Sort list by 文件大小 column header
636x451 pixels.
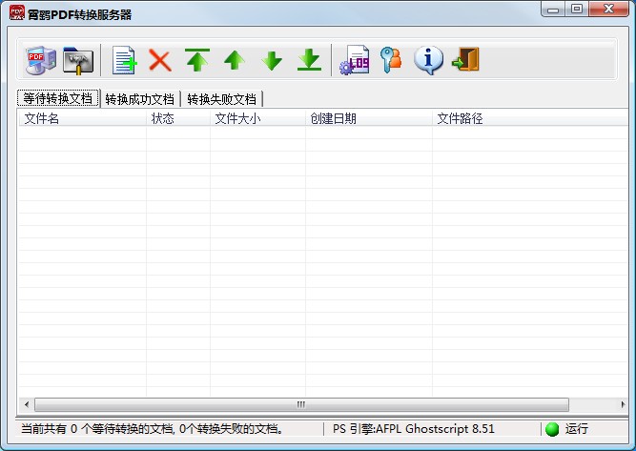point(257,118)
